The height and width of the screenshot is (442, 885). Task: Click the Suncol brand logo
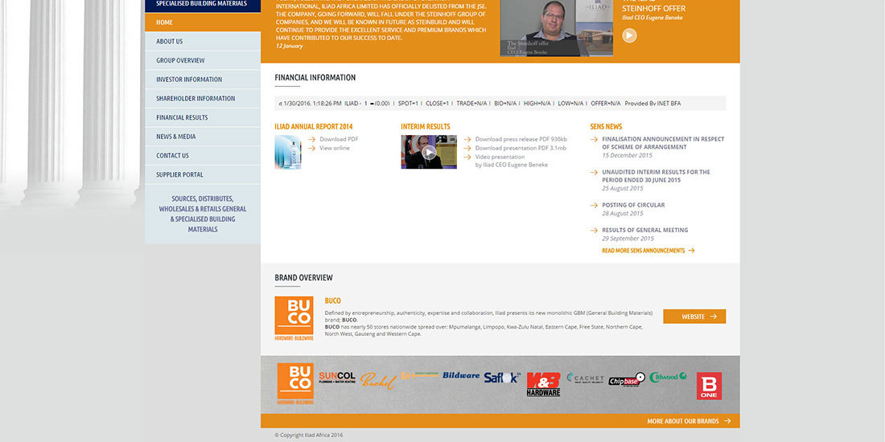[x=336, y=378]
